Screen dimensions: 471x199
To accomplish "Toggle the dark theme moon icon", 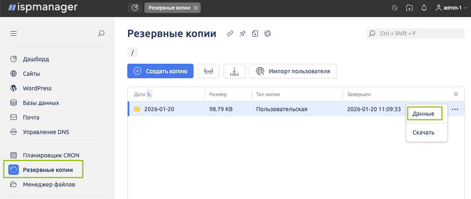I will (x=395, y=7).
